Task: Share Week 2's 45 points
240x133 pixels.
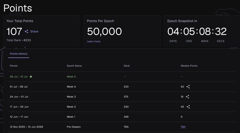Action: tap(188, 107)
